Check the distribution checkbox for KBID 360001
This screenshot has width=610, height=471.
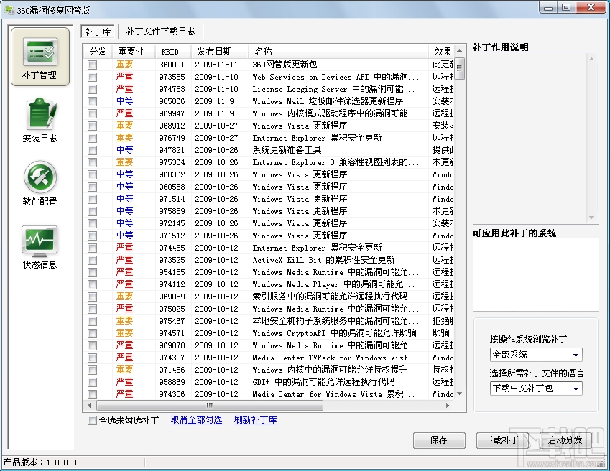92,65
